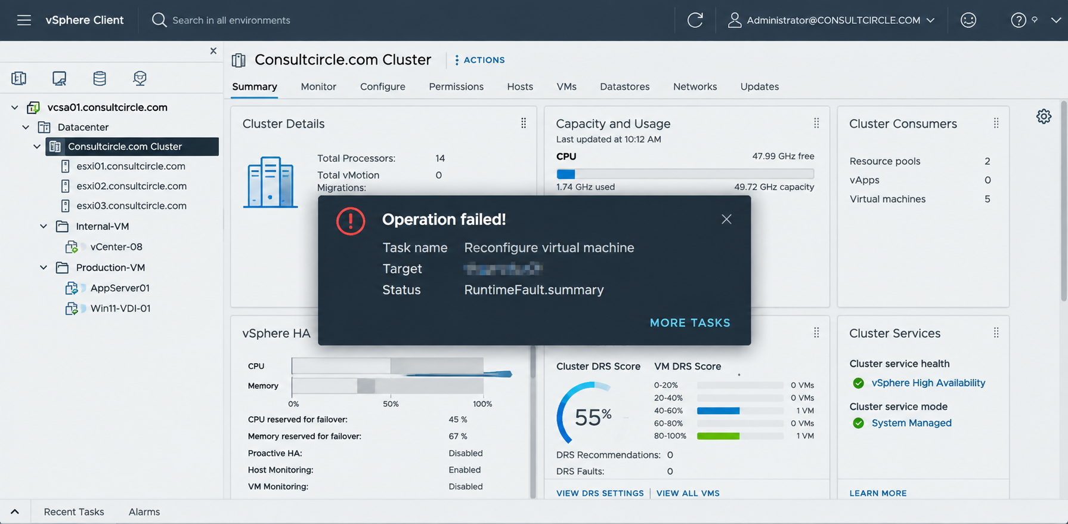The width and height of the screenshot is (1068, 524).
Task: Click the search magnifier icon
Action: (x=159, y=20)
